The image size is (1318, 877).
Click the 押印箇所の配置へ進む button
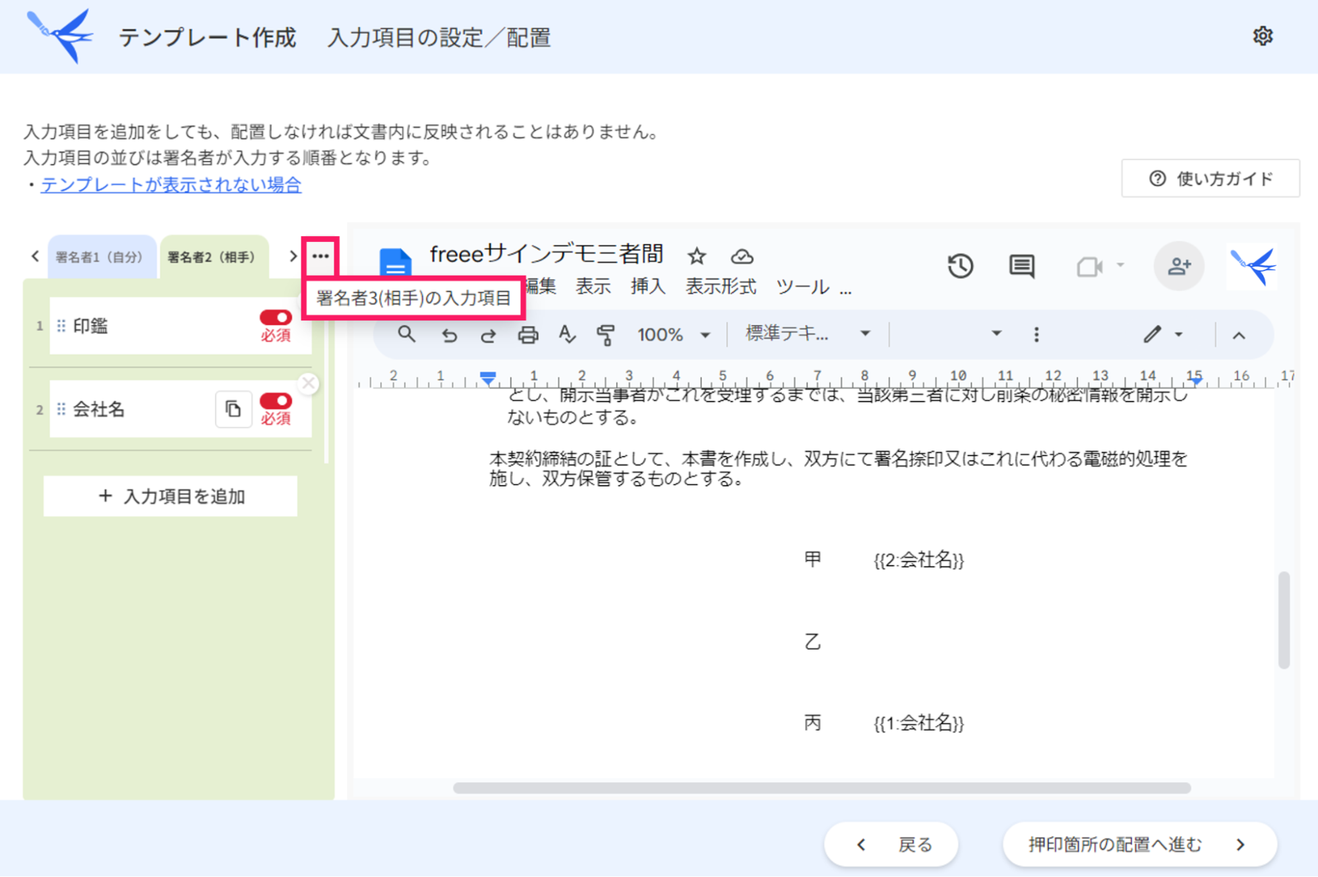pos(1139,845)
